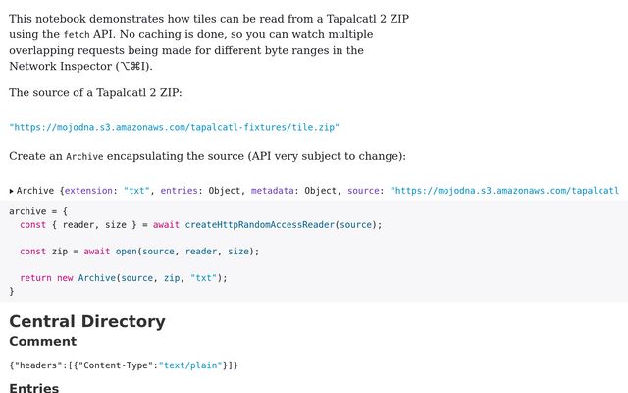
Task: Place cursor on the "archive = {" code line
Action: 38,211
